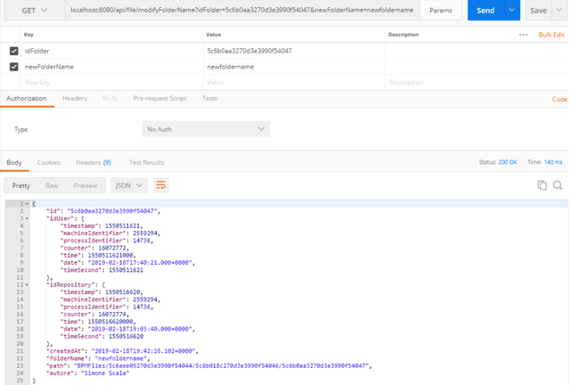The image size is (570, 385).
Task: Open the Tests tab
Action: point(210,98)
